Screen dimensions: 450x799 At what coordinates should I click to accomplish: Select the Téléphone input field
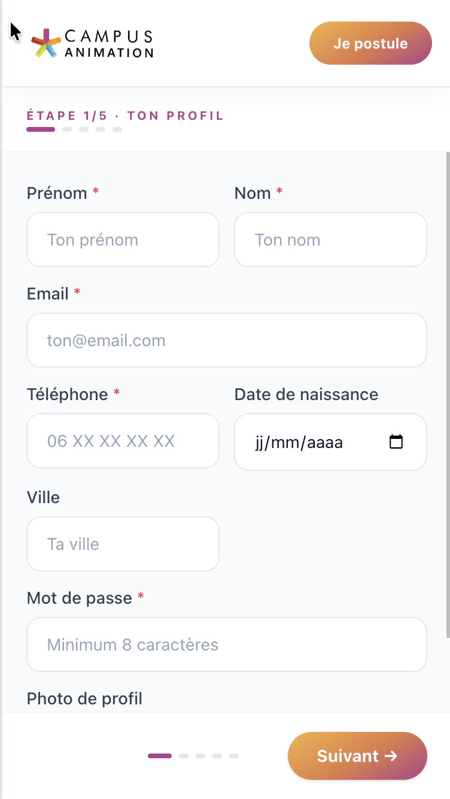point(123,441)
